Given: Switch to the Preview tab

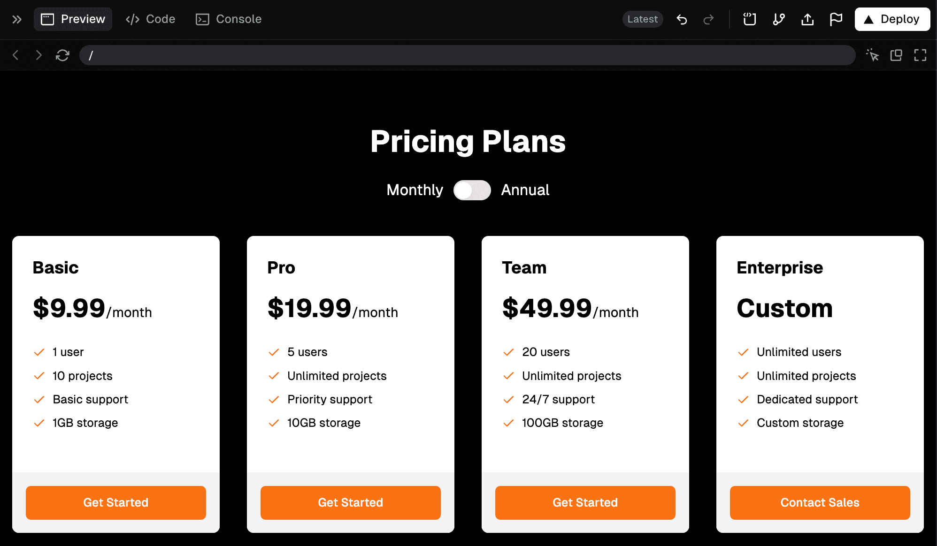Looking at the screenshot, I should point(73,19).
